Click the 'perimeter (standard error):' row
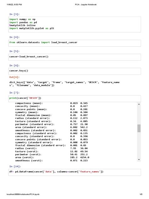This screenshot has width=149, height=199. [x=51, y=124]
